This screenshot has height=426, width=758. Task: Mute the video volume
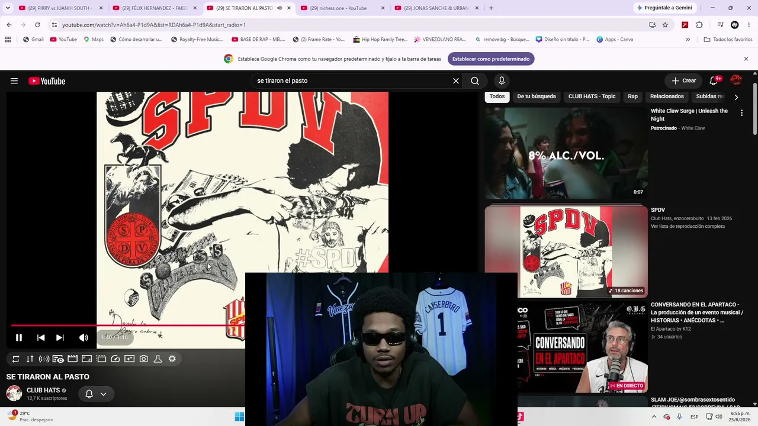83,337
